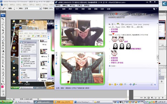Select the Healing Brush tool
Viewport: 167px width, 104px height.
tap(3, 37)
